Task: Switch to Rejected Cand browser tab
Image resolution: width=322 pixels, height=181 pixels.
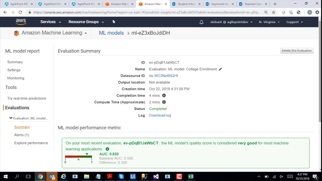Action: tap(253, 4)
